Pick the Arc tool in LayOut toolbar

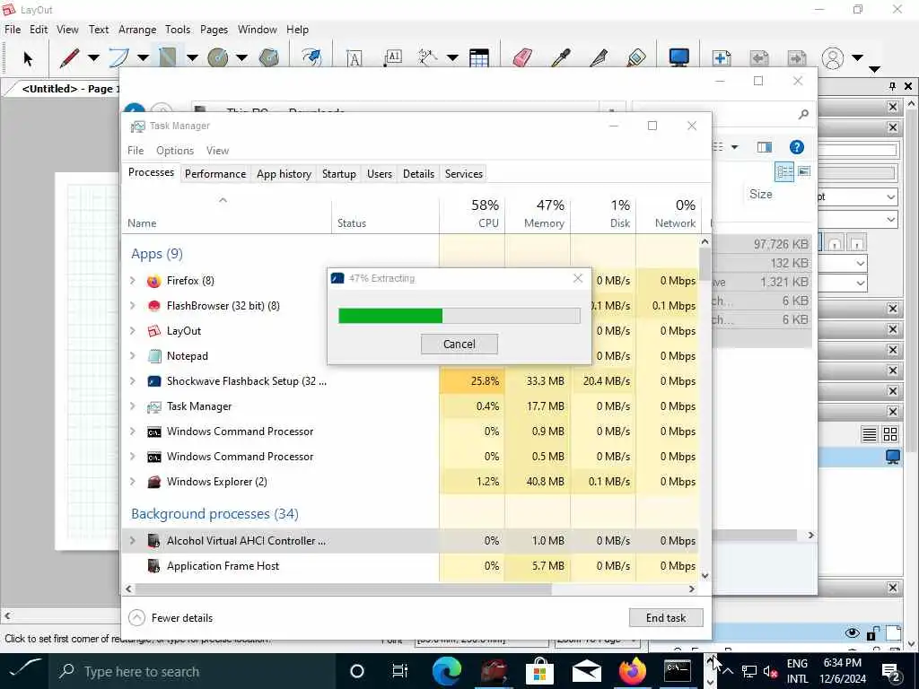coord(118,57)
